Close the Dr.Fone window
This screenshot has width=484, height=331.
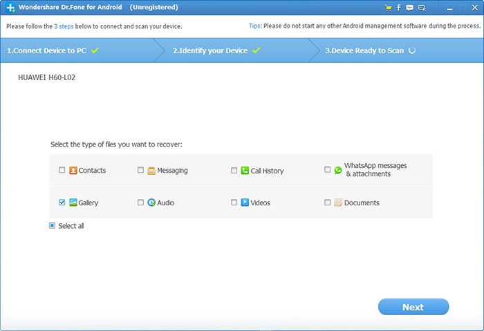[475, 8]
